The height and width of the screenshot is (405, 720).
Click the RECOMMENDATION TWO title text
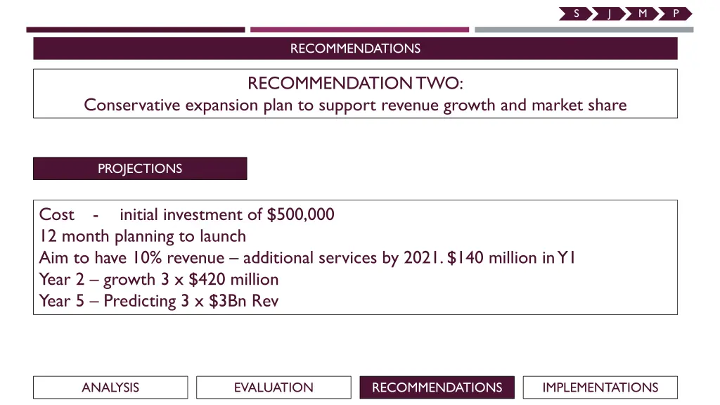click(x=355, y=84)
